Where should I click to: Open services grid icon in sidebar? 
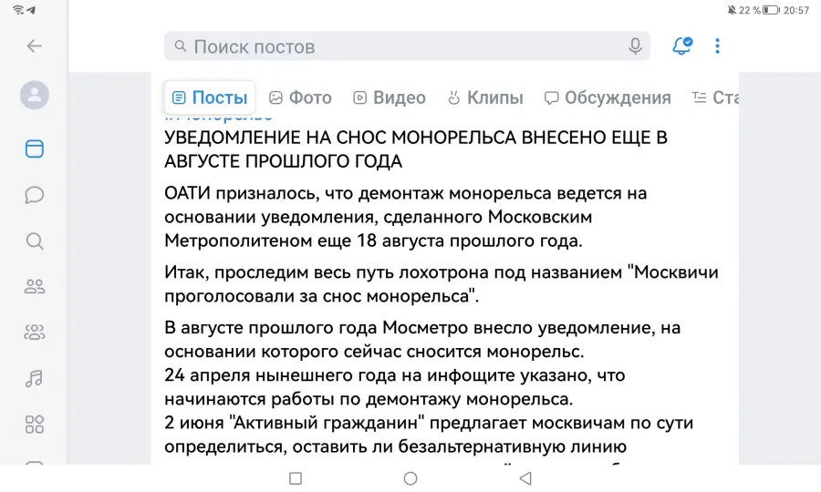coord(35,424)
